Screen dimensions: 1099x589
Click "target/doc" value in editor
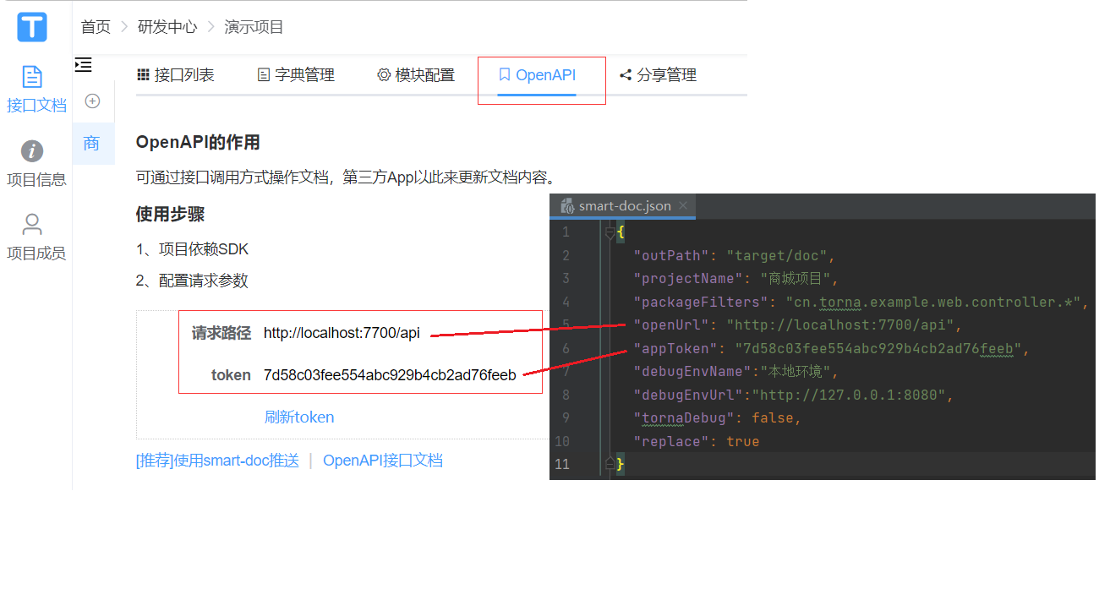tap(777, 255)
